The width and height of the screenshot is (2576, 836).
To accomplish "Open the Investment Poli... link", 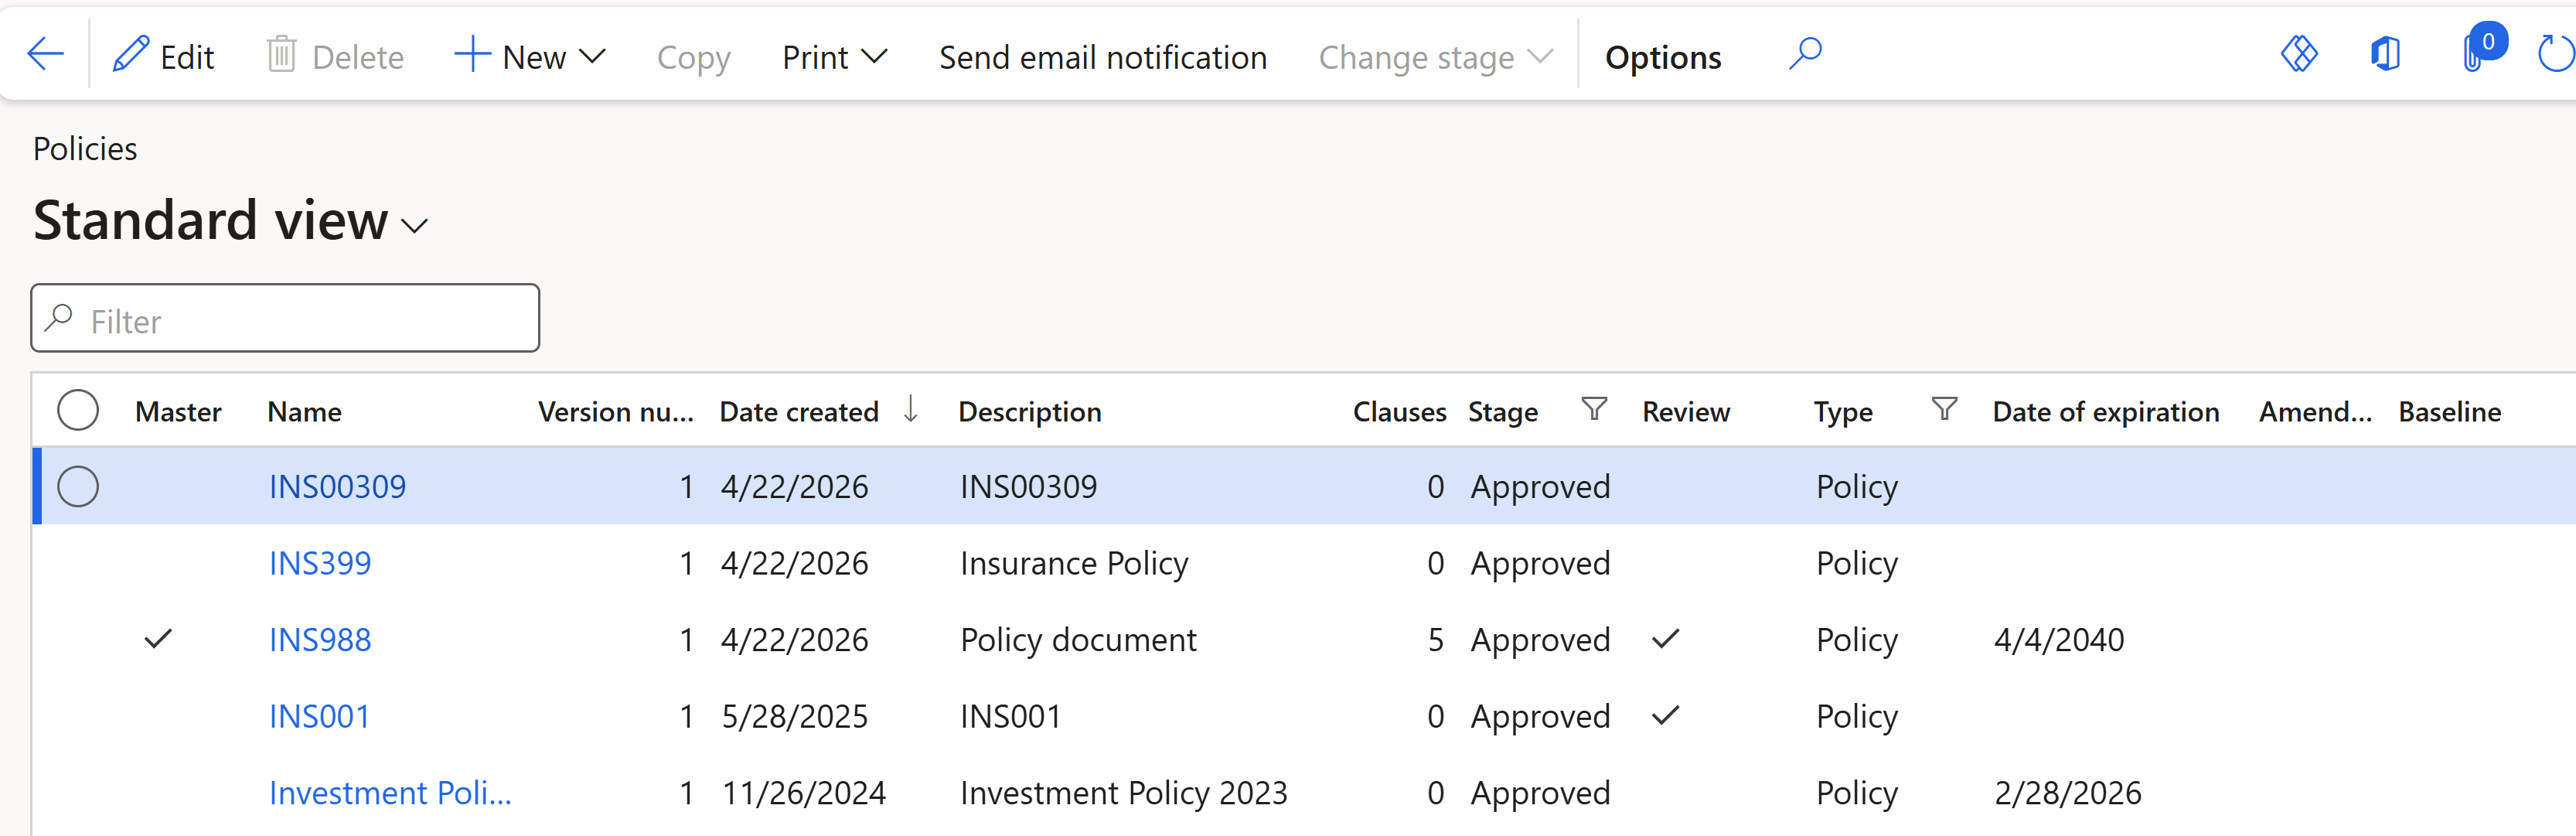I will [389, 793].
